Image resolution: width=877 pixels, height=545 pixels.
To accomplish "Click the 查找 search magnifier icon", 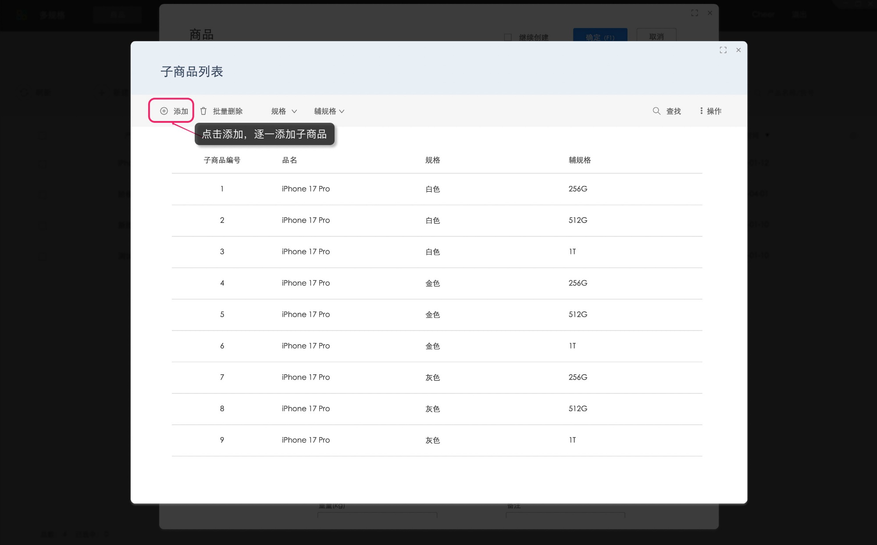I will click(x=656, y=111).
